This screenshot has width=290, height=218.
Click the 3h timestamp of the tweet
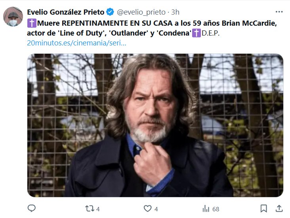176,12
